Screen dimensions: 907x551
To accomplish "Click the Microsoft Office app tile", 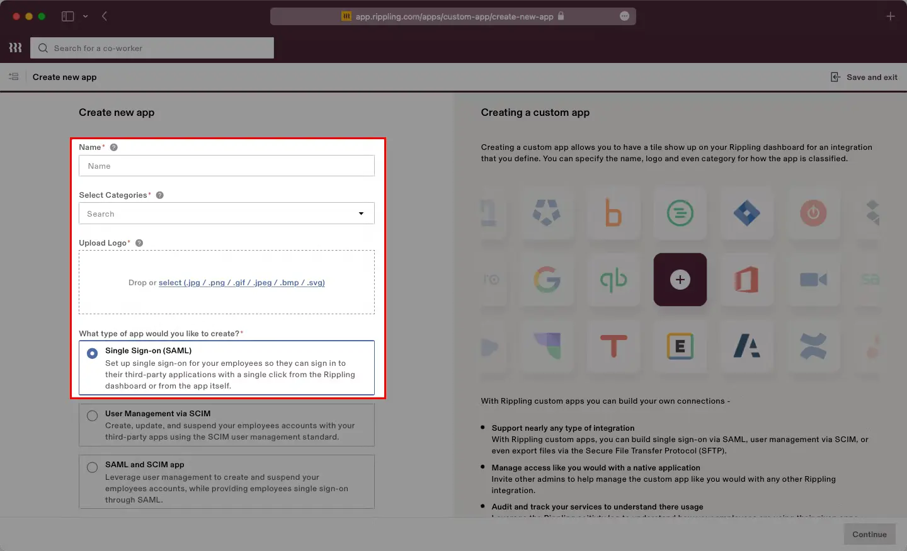I will pyautogui.click(x=747, y=280).
